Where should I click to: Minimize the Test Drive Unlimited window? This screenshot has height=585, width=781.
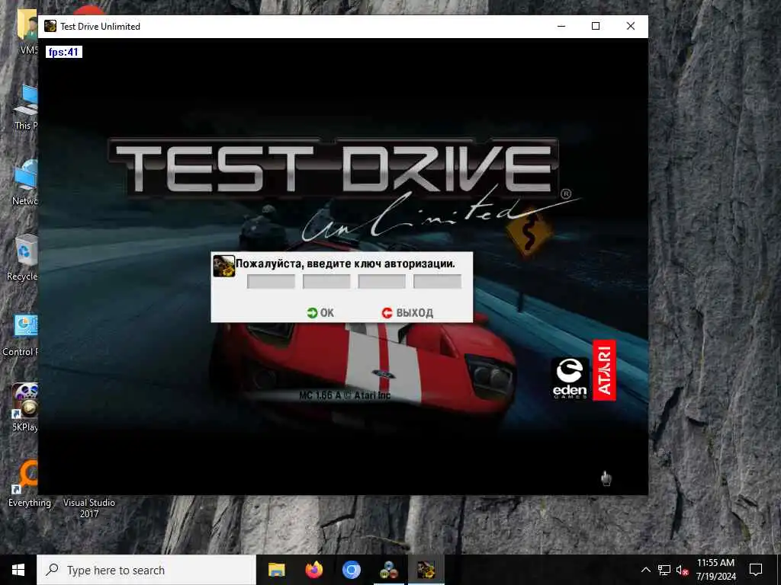point(561,26)
